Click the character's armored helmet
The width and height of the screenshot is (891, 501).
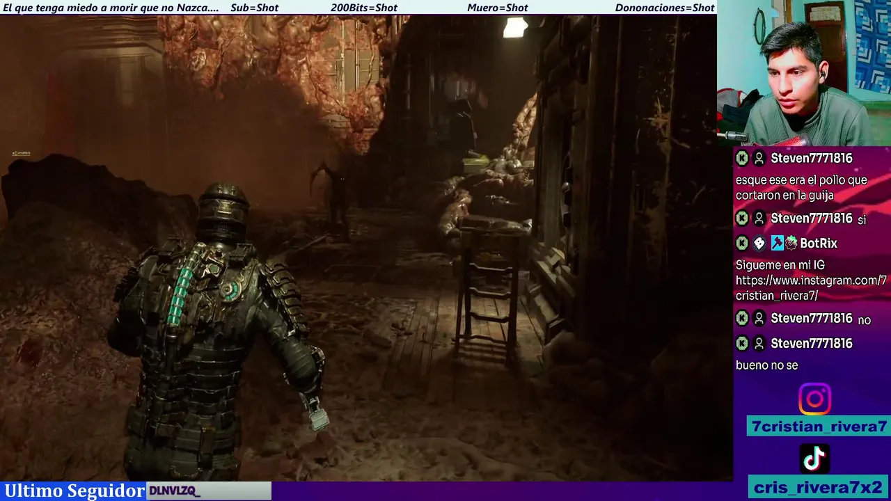pos(222,212)
